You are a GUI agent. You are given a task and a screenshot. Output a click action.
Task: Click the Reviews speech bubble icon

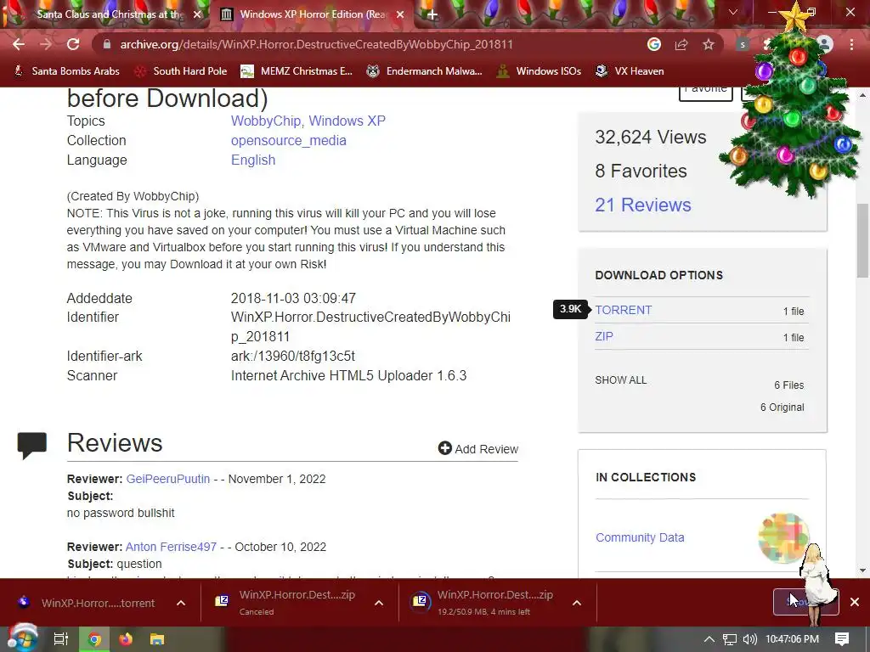click(x=31, y=445)
